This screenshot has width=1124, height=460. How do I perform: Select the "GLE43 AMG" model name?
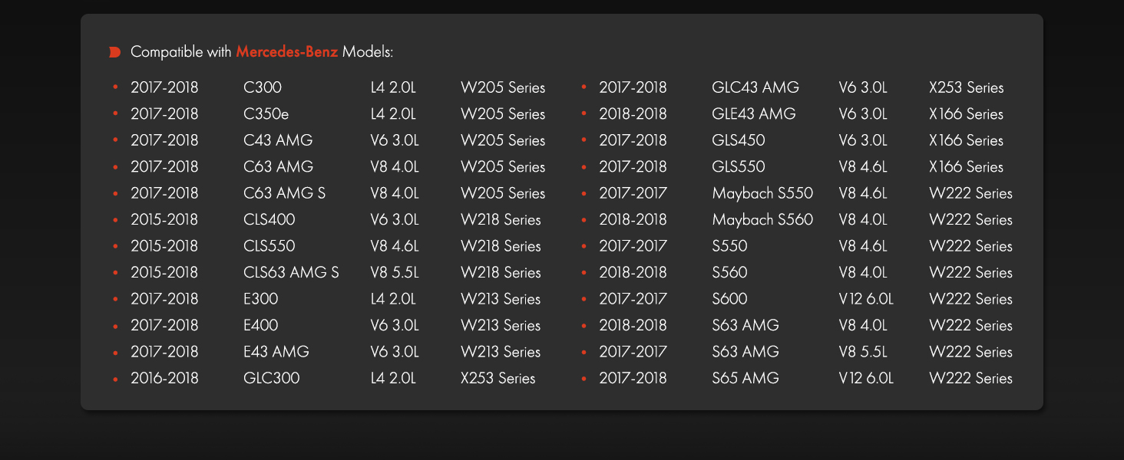[754, 114]
